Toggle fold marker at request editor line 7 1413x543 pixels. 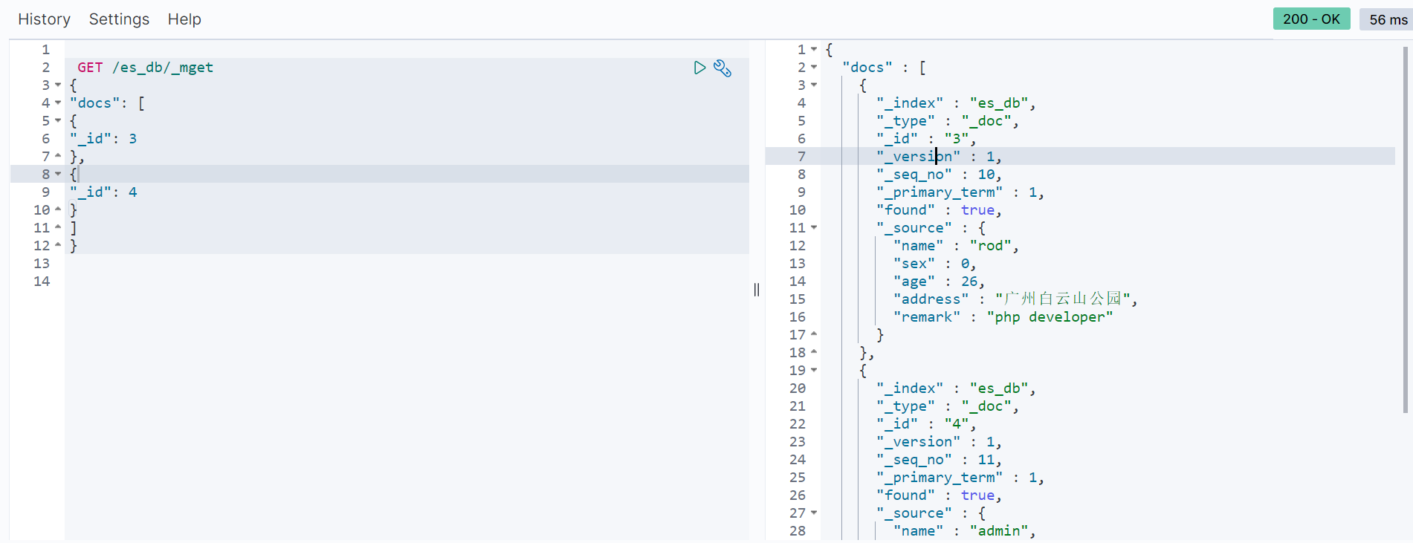point(58,157)
